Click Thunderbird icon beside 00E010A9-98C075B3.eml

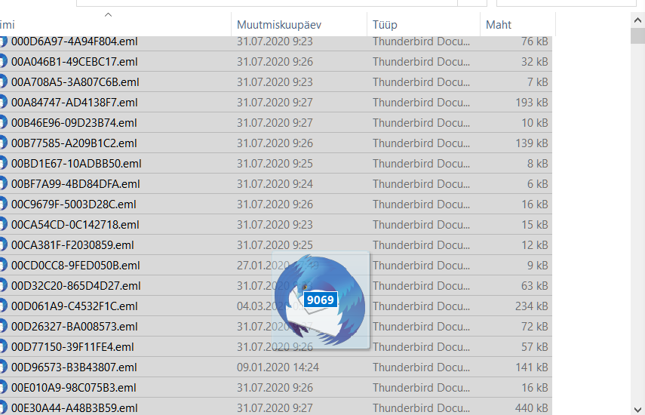3,387
